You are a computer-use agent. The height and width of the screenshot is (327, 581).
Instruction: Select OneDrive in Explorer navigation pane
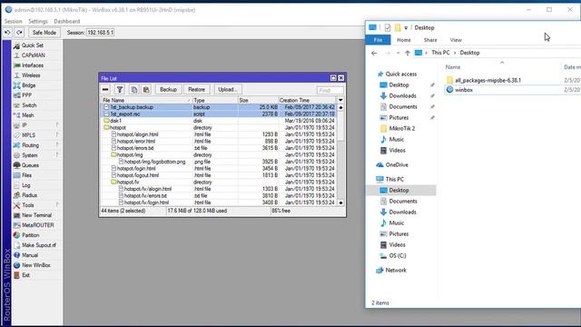pos(397,165)
